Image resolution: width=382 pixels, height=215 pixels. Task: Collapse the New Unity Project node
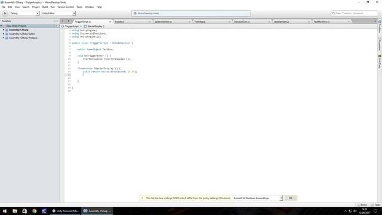(x=1, y=26)
